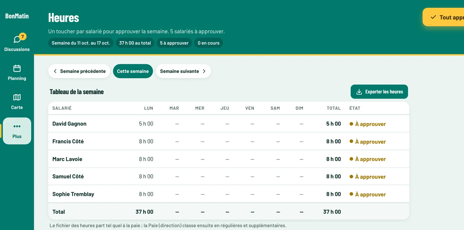Click the SALARIÉ column header
The image size is (464, 230).
pos(62,108)
